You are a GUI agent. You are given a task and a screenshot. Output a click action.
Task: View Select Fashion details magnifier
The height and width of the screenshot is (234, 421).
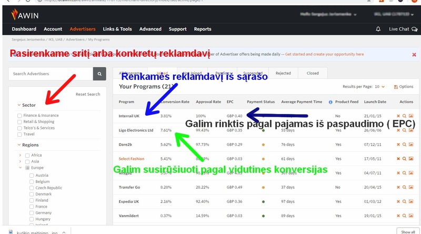point(404,159)
